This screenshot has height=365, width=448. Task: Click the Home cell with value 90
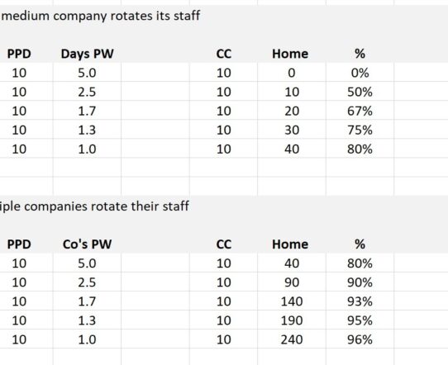tap(292, 282)
